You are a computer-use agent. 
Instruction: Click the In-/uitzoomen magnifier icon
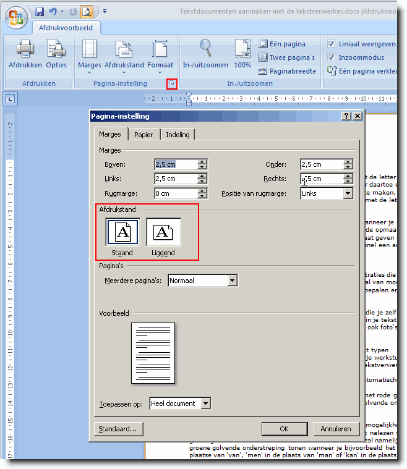pos(205,49)
